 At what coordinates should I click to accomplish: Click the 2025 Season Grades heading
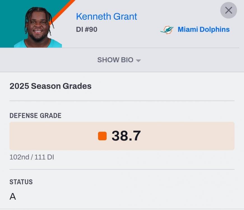[x=50, y=86]
